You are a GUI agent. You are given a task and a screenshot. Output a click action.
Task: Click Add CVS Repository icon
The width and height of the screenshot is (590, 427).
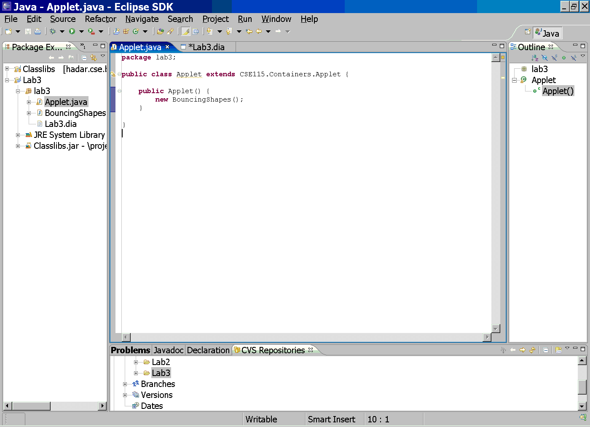tap(558, 350)
